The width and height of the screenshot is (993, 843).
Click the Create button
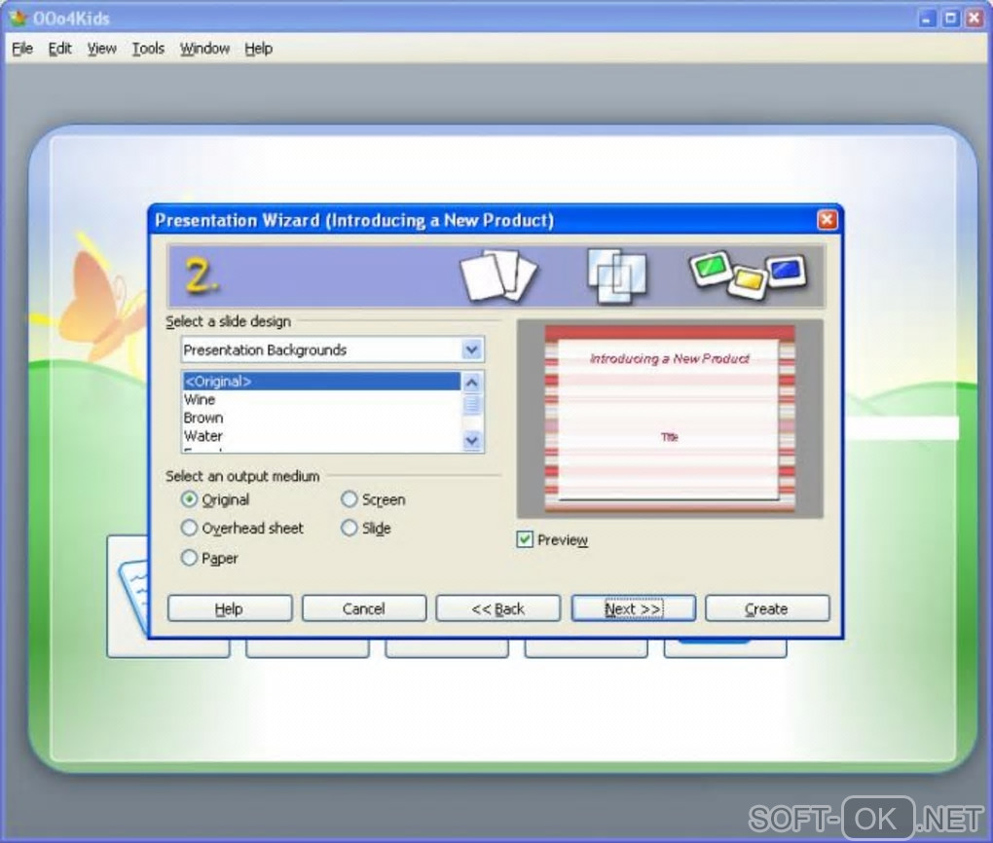coord(767,608)
